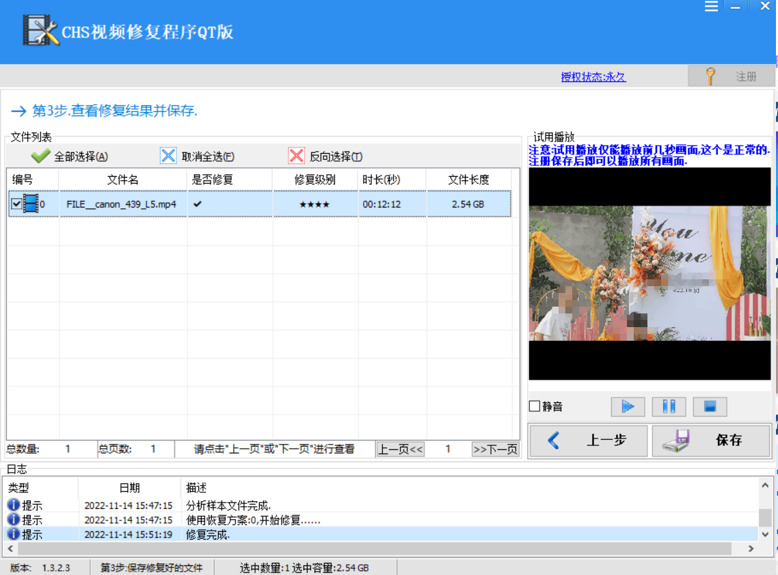Invert selection with 反向选择(T)
Image resolution: width=778 pixels, height=575 pixels.
tap(325, 156)
